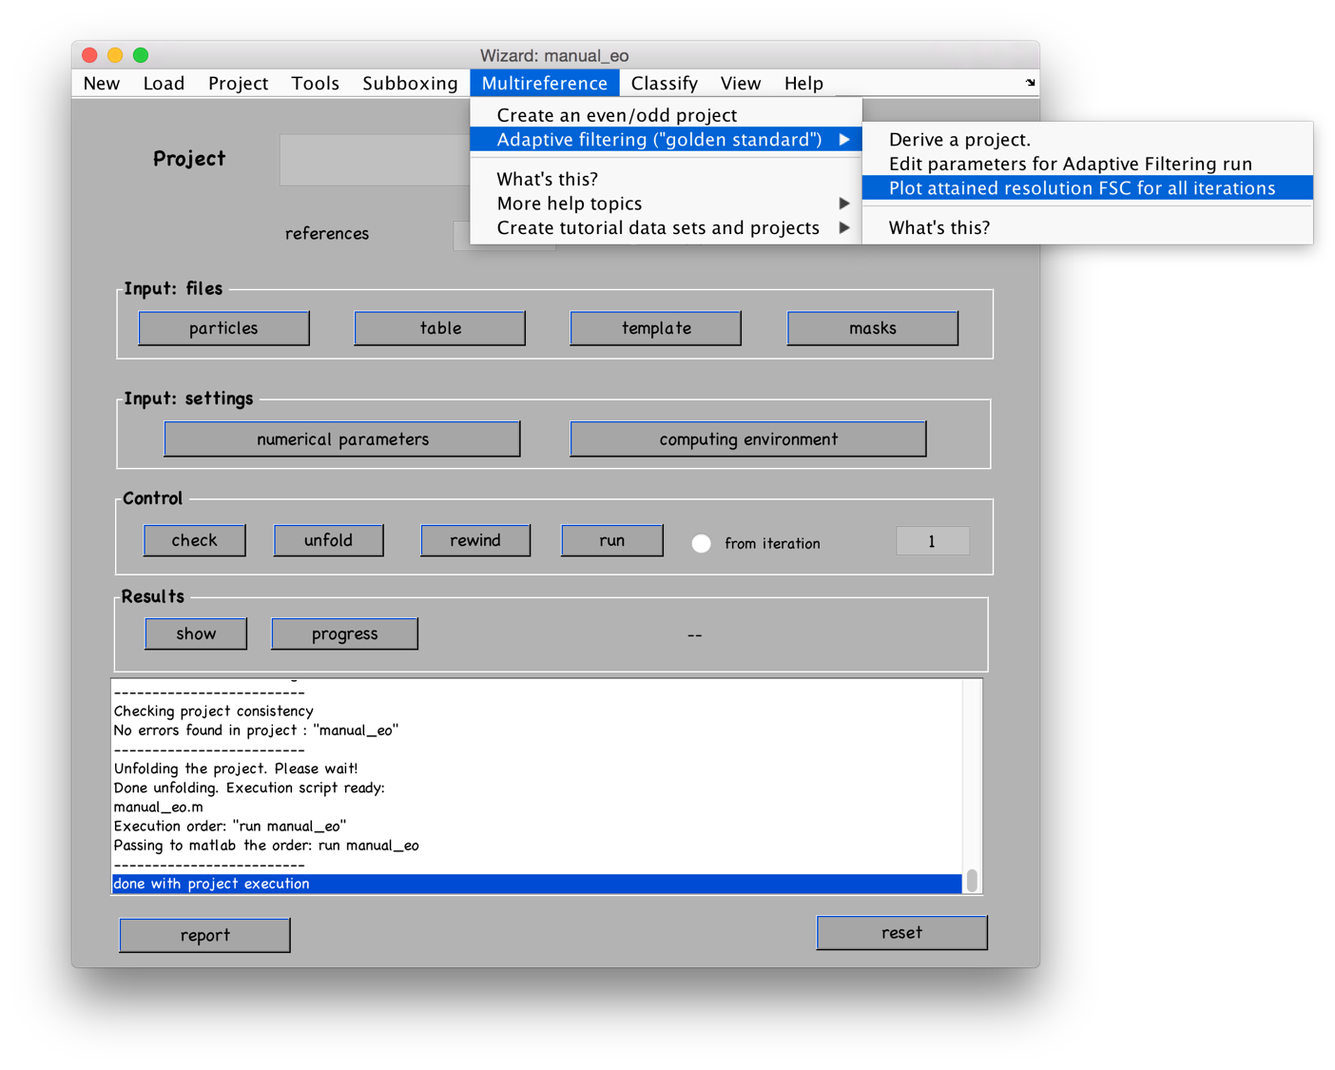Screen dimensions: 1335x1070
Task: Expand 'Create tutorial data sets and projects'
Action: pos(666,228)
